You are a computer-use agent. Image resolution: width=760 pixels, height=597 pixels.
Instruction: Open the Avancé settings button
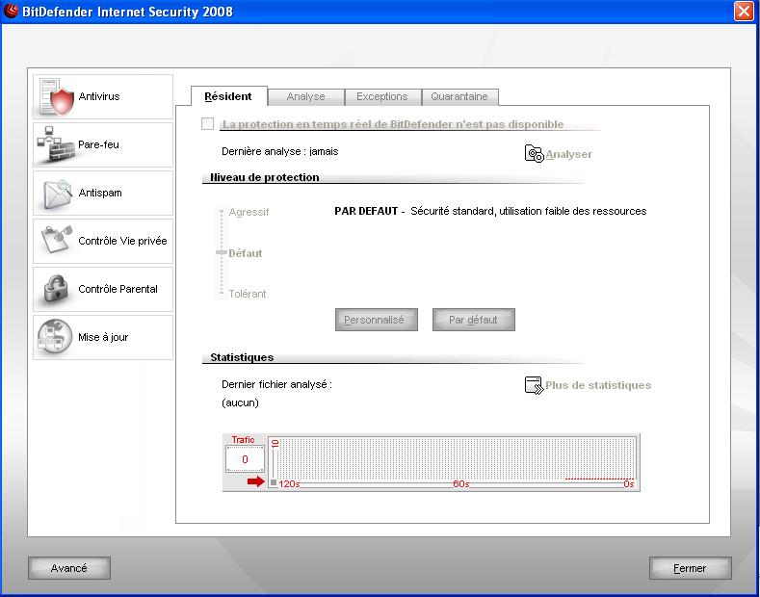[69, 568]
